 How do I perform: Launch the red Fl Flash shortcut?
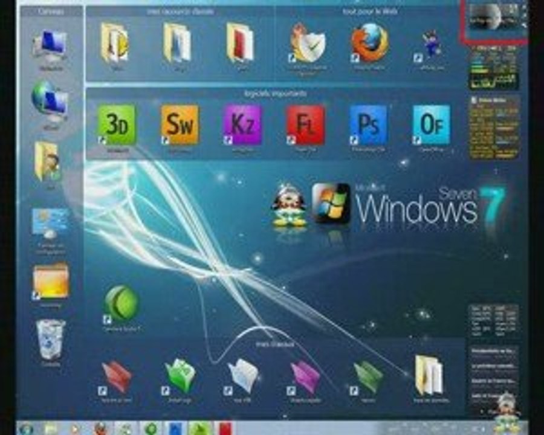coord(305,125)
